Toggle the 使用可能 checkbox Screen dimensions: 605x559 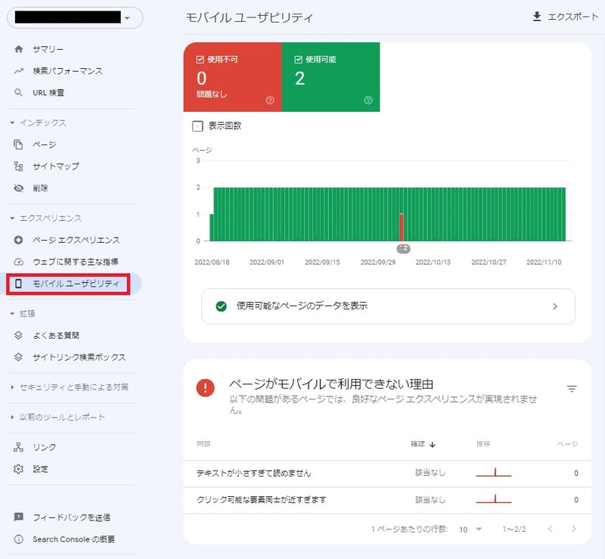click(298, 60)
